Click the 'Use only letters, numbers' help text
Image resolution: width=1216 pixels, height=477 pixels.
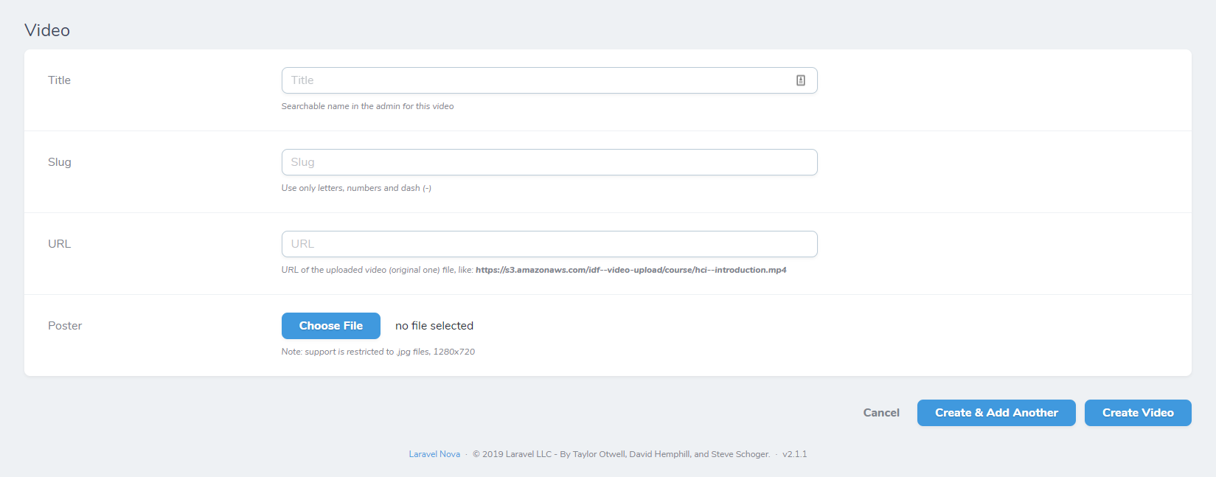point(356,188)
